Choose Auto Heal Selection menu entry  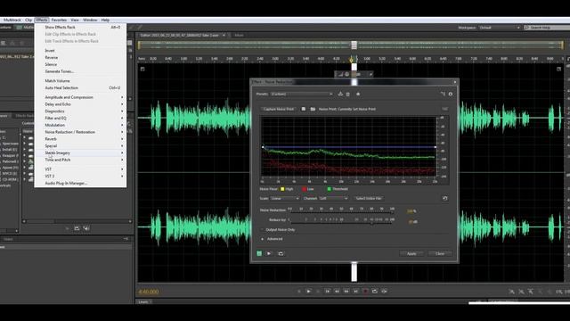[81, 87]
